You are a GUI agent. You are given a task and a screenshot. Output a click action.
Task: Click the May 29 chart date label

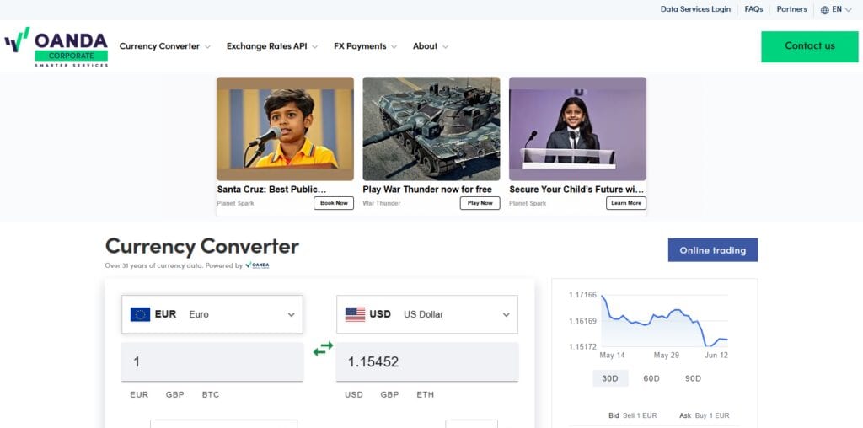pos(666,356)
